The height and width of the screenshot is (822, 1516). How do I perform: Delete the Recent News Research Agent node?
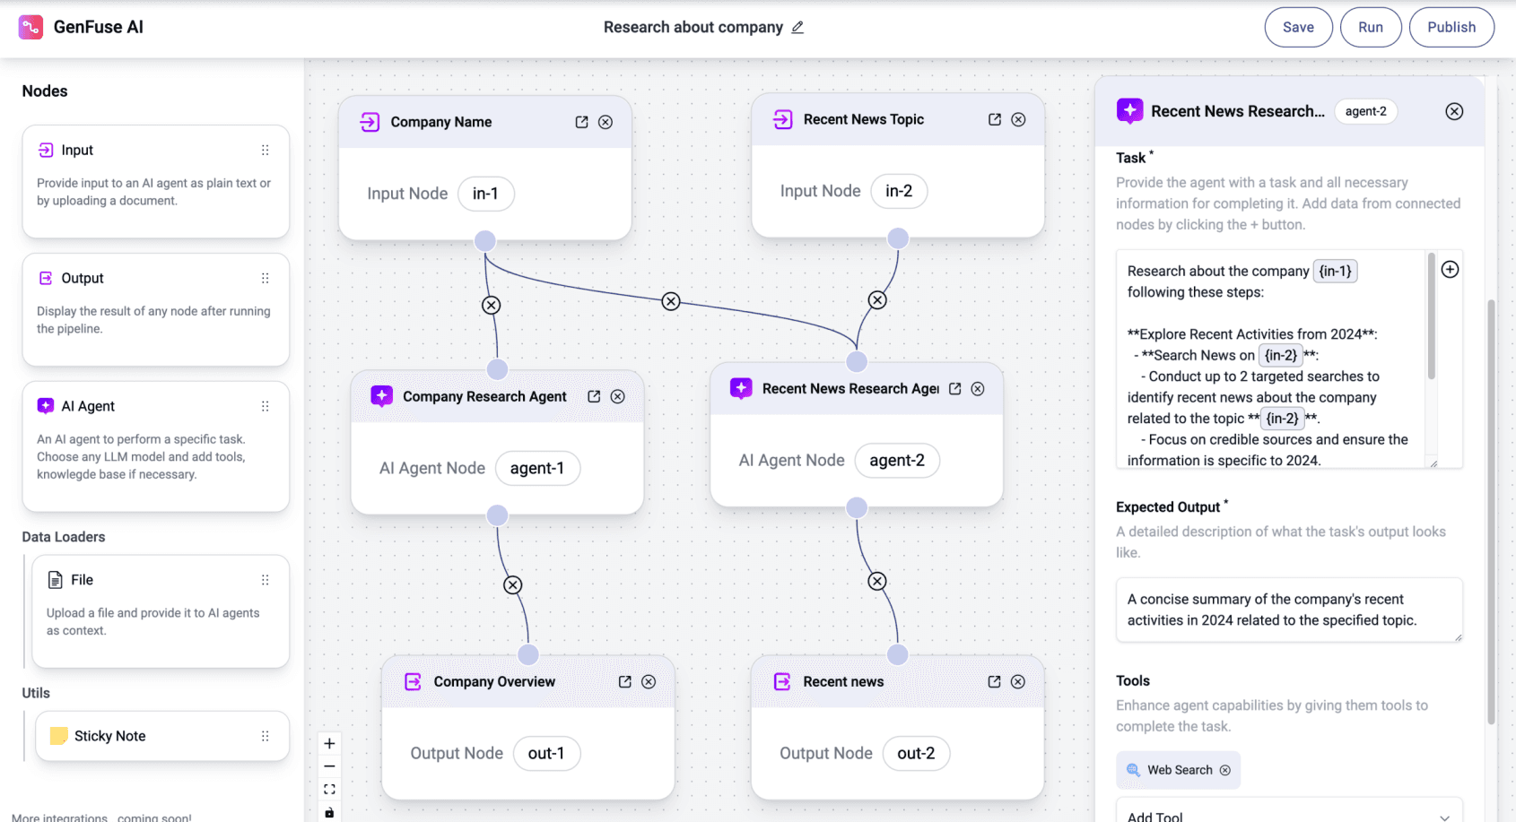click(x=978, y=388)
